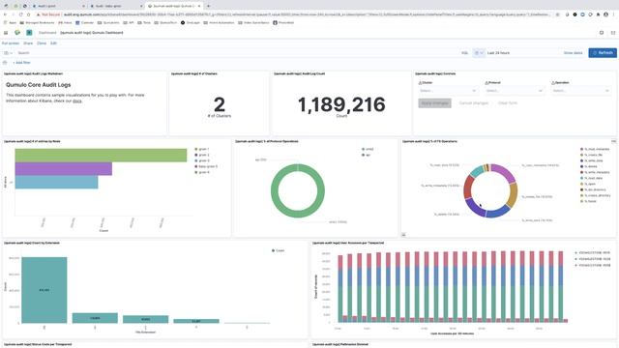The width and height of the screenshot is (619, 348).
Task: Click the Apply changes button
Action: point(434,103)
